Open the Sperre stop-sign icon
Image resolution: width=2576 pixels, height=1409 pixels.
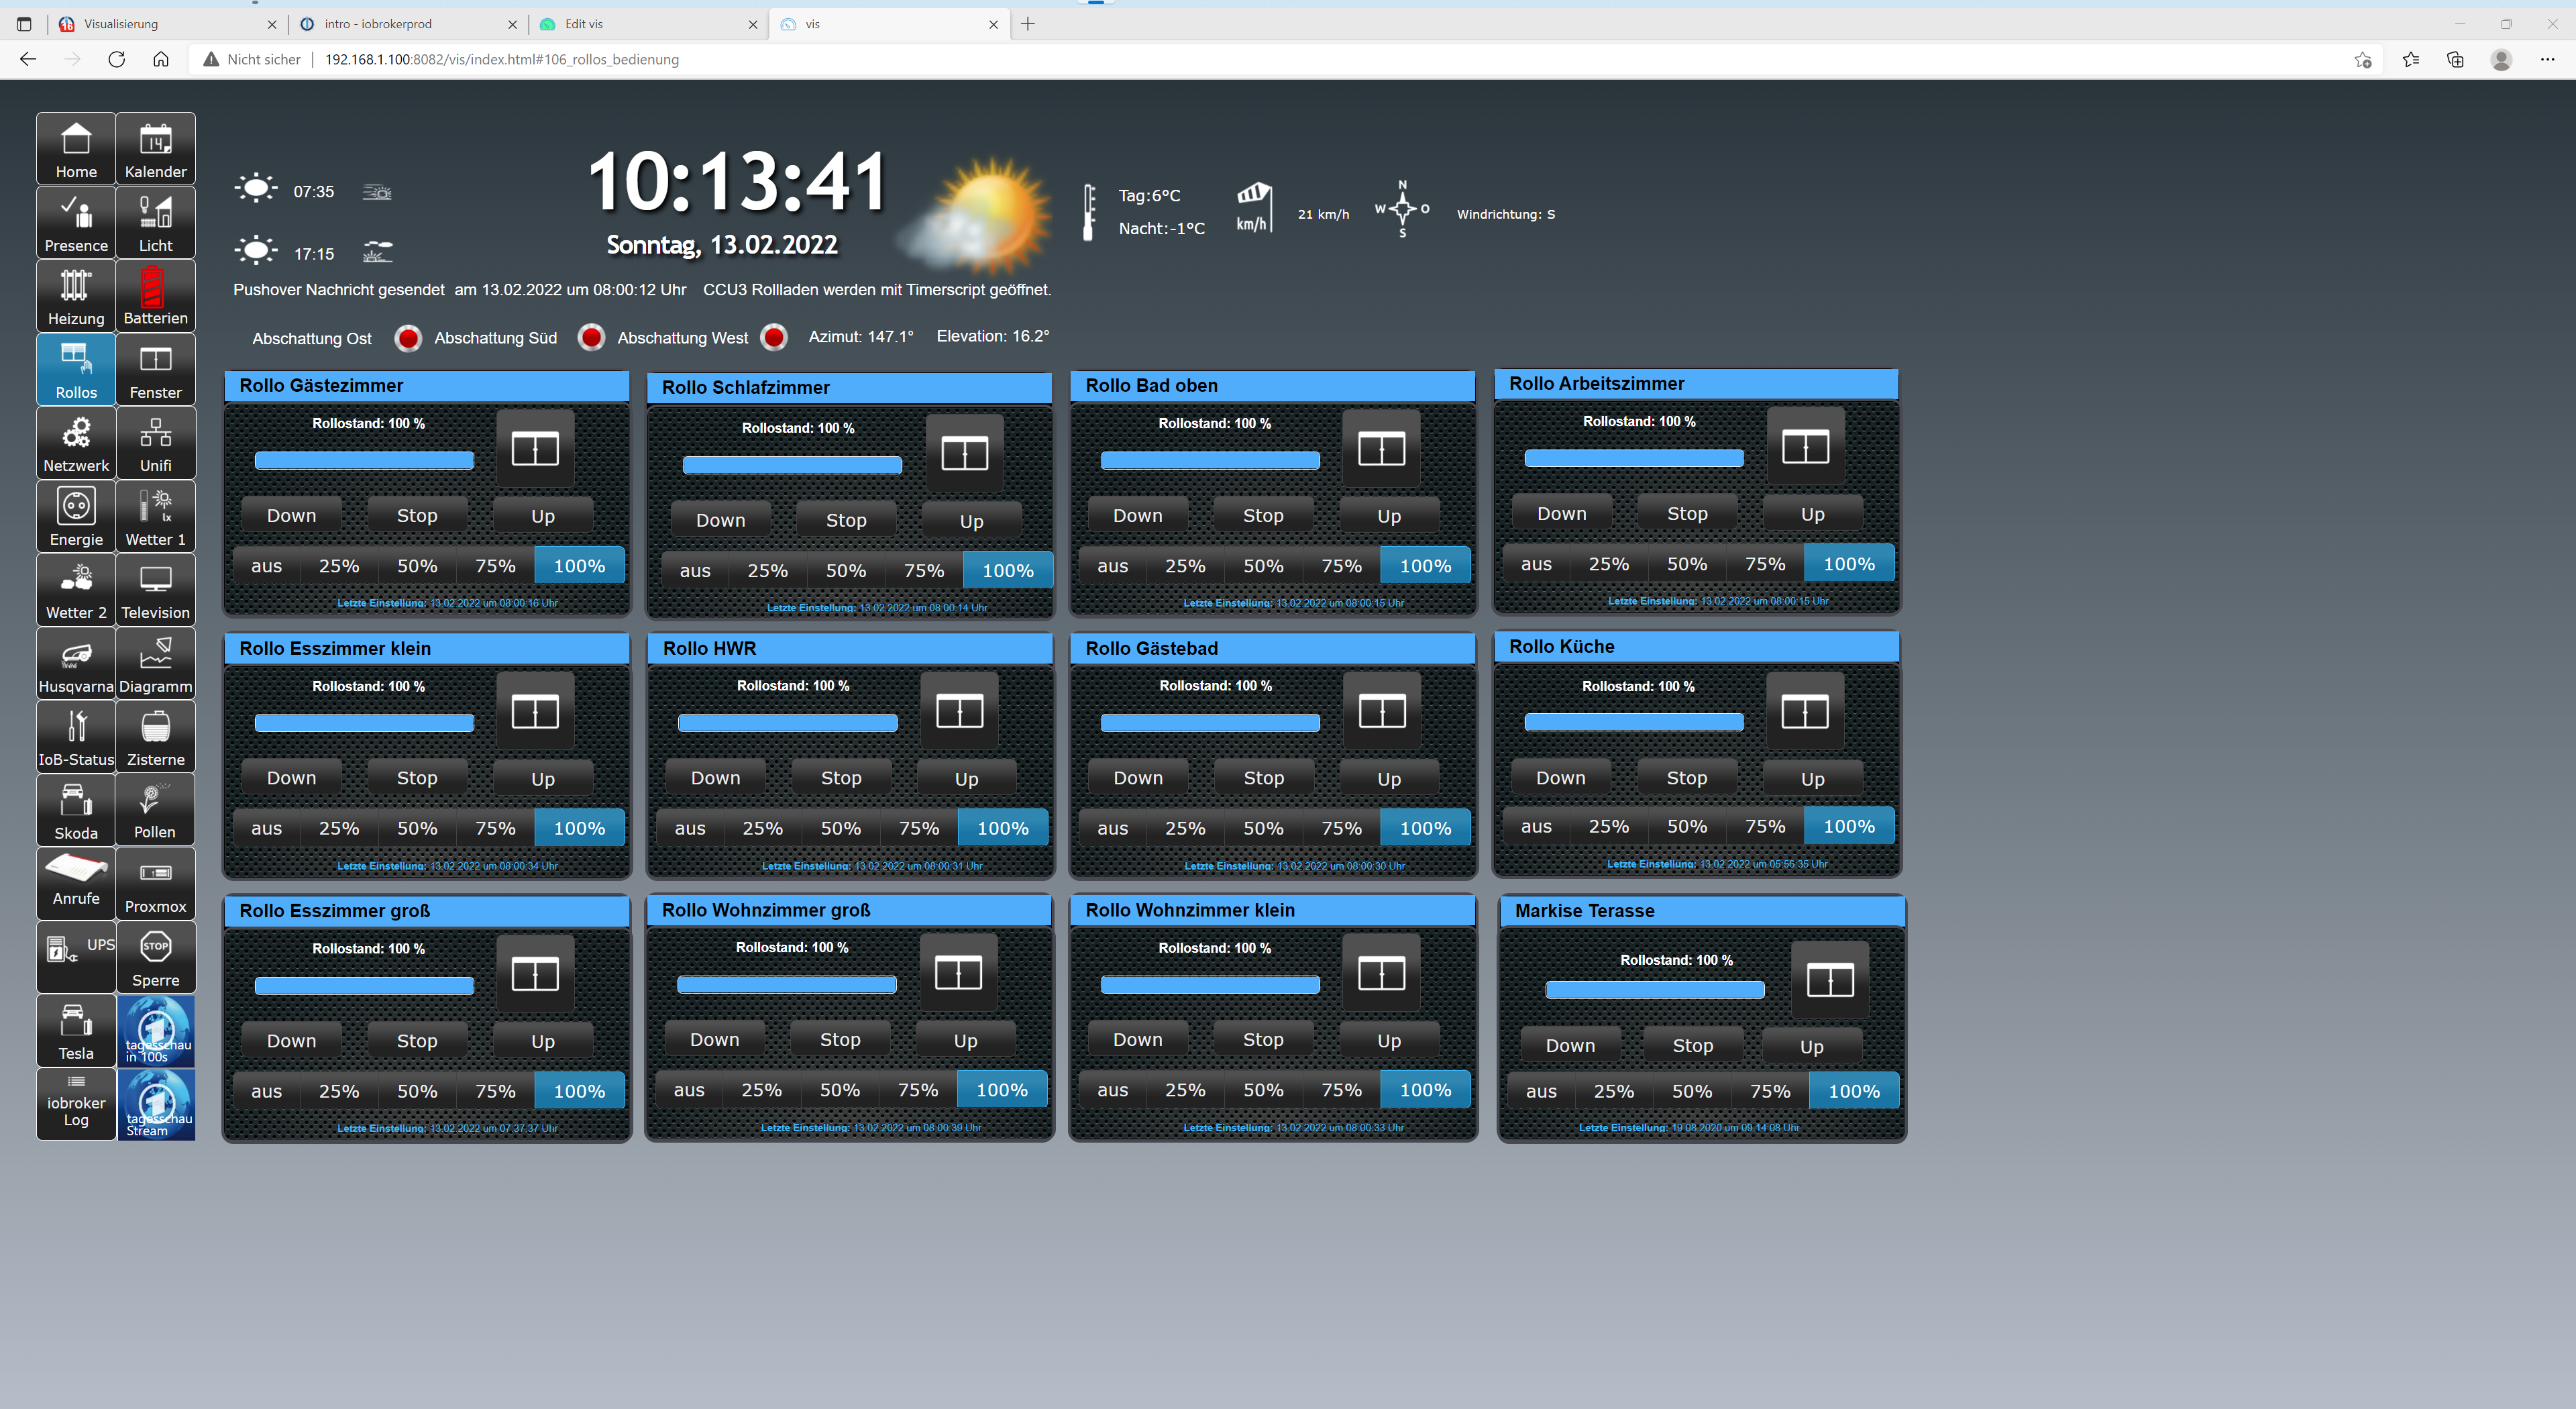155,957
